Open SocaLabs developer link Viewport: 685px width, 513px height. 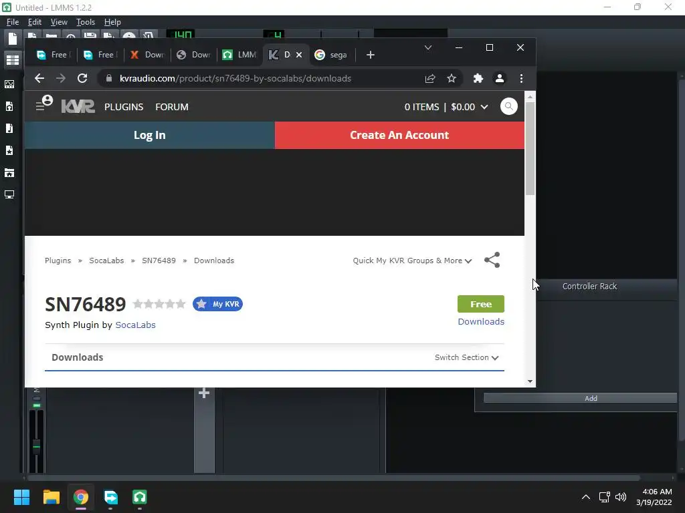click(x=135, y=325)
